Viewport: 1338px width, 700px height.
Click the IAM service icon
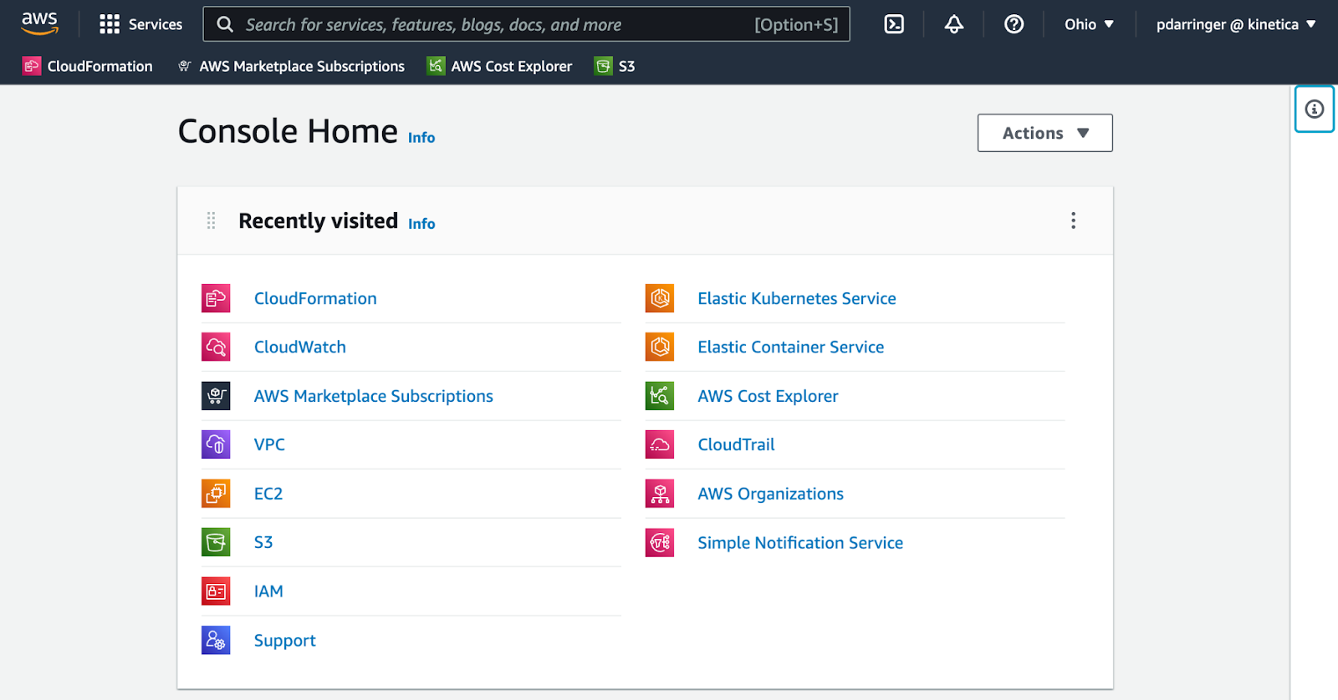tap(216, 591)
